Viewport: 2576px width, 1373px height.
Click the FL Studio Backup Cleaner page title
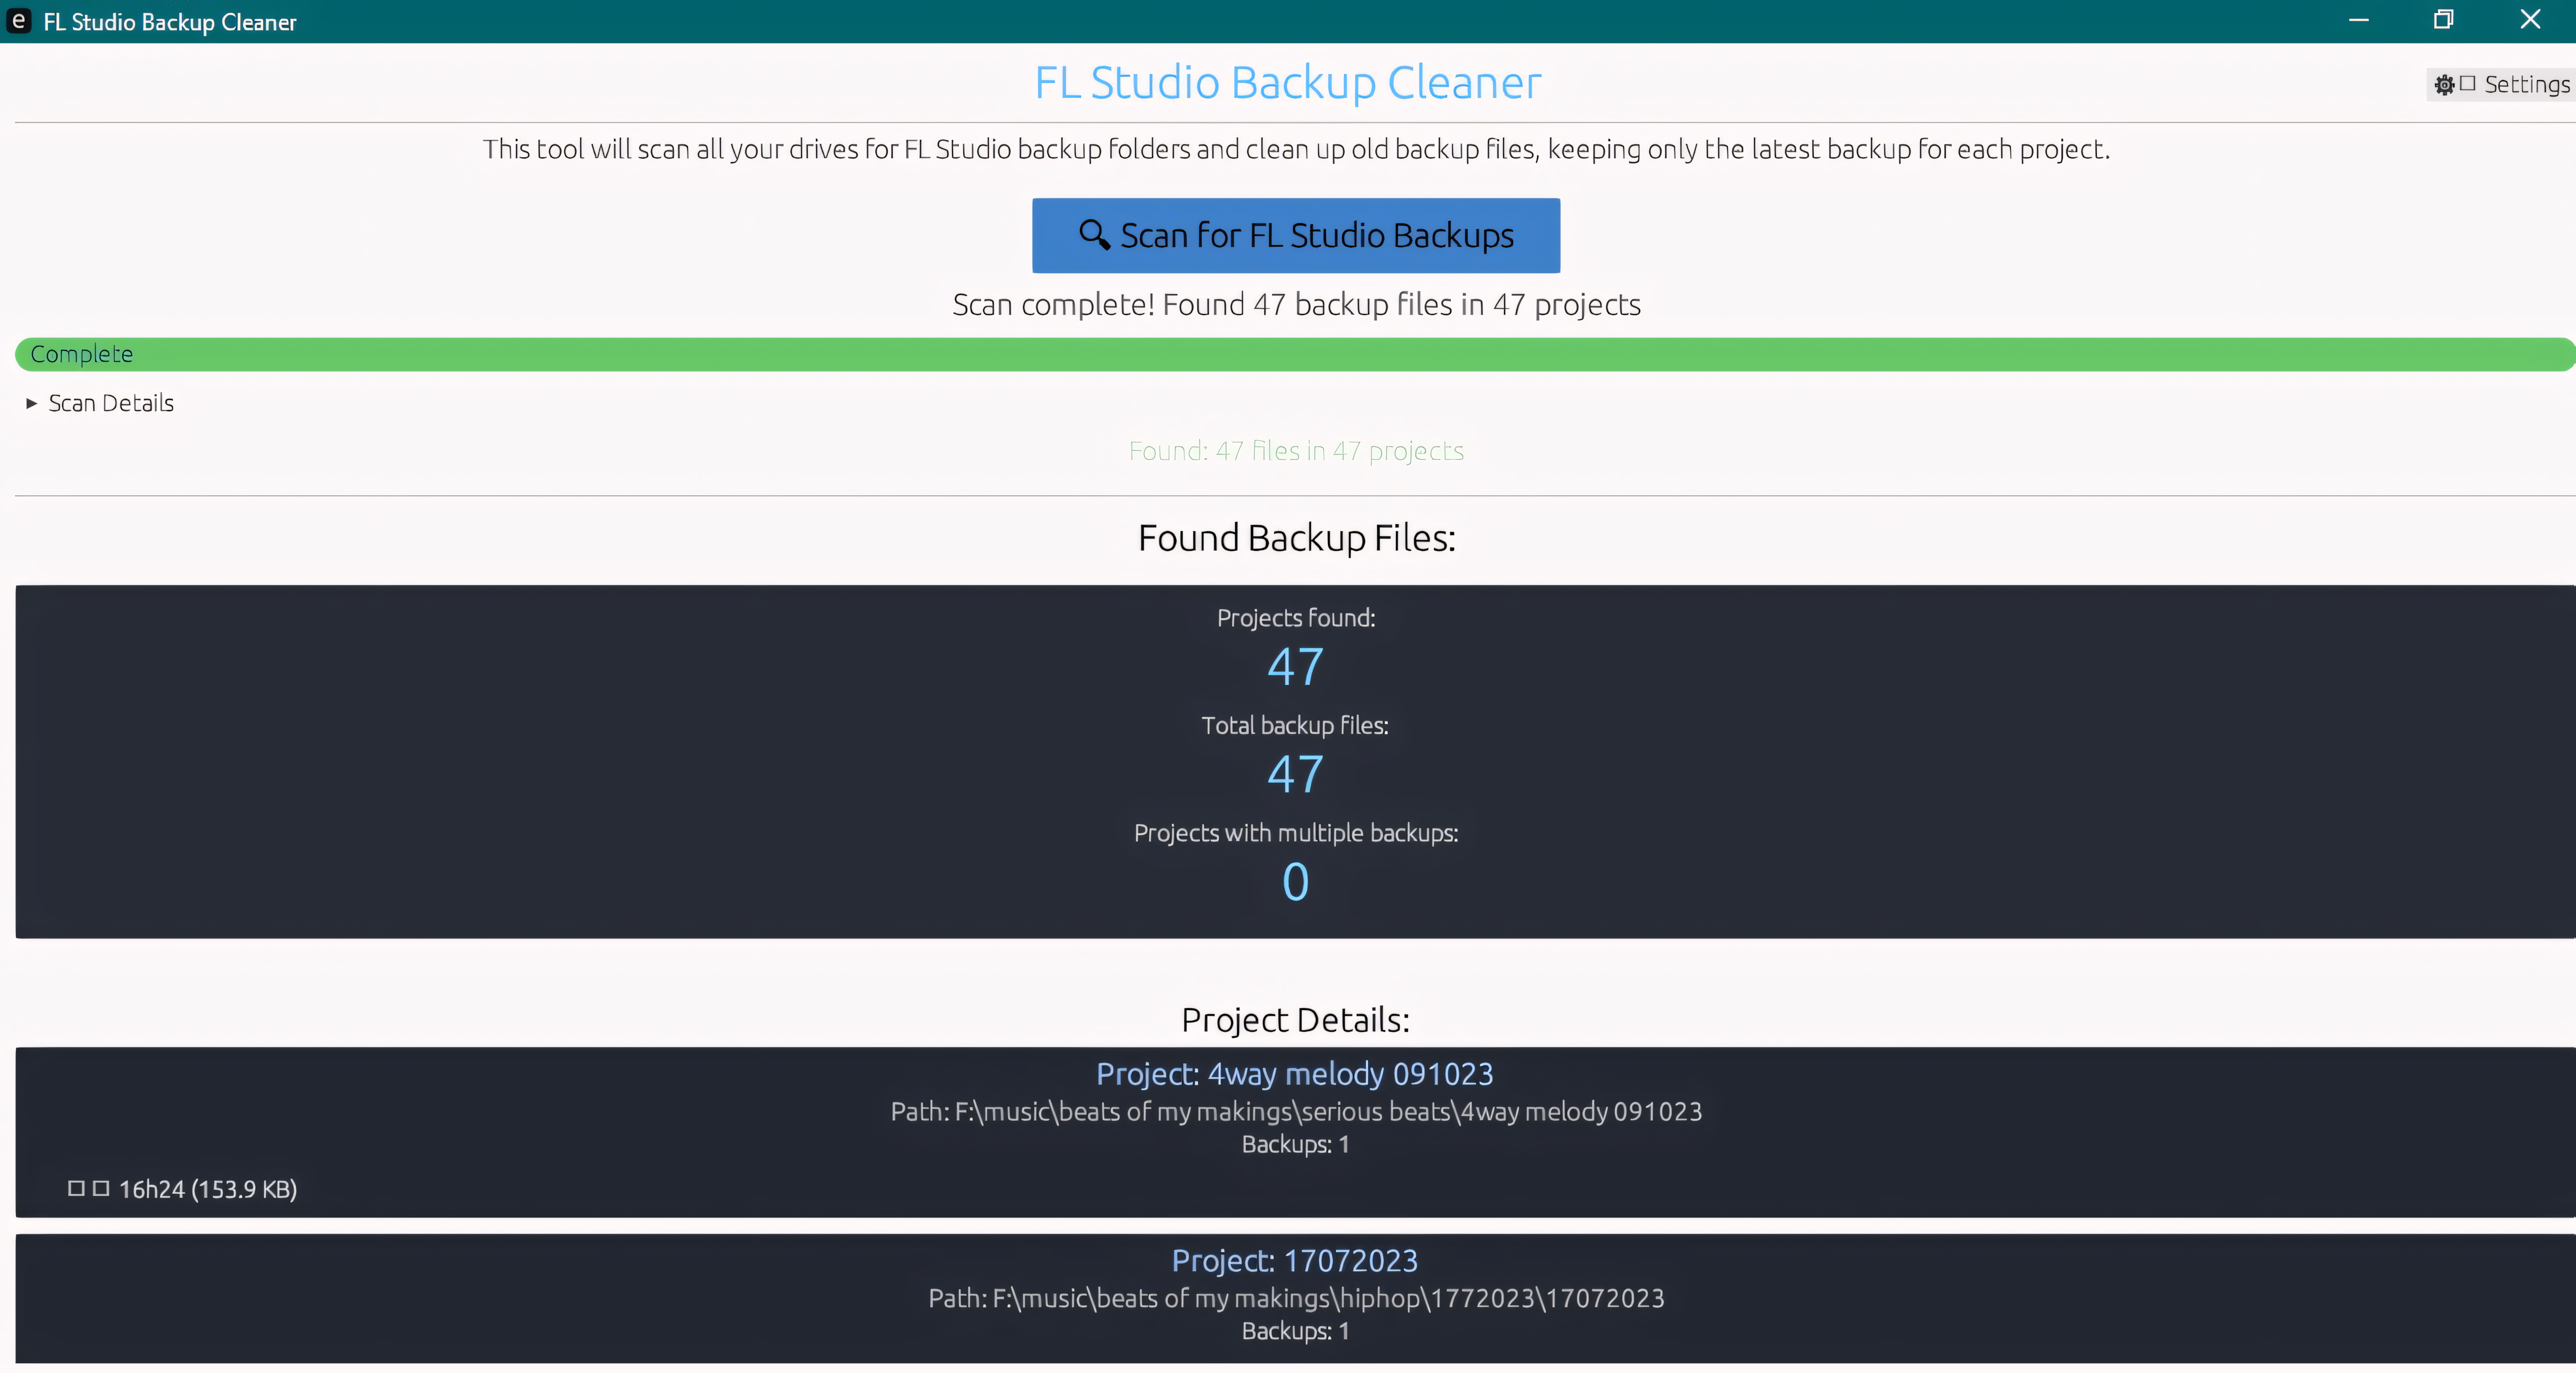pos(1288,83)
